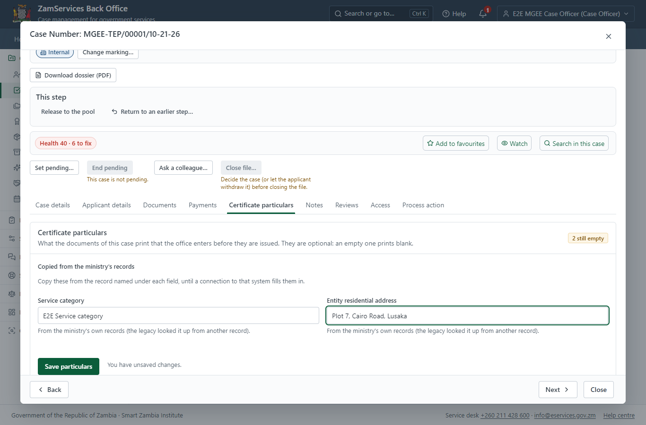The image size is (646, 425).
Task: Switch to the Payments tab
Action: coord(202,205)
